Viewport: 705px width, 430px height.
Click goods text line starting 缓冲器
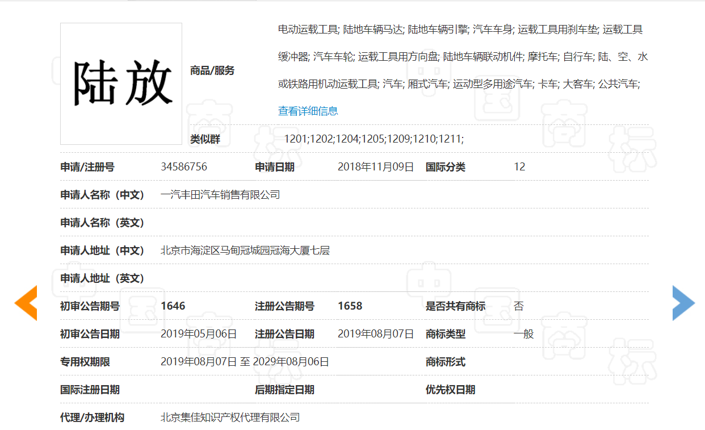[463, 57]
